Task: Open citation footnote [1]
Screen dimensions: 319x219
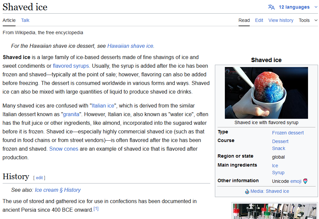Action: tap(96, 209)
